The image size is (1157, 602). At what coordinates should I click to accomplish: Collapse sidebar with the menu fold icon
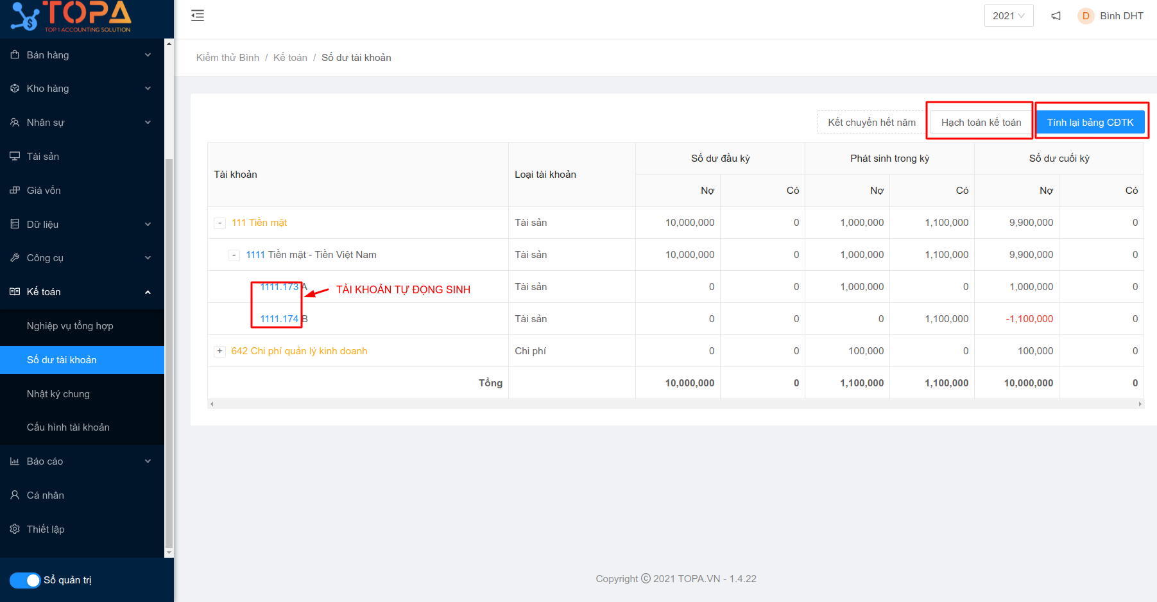pyautogui.click(x=198, y=15)
